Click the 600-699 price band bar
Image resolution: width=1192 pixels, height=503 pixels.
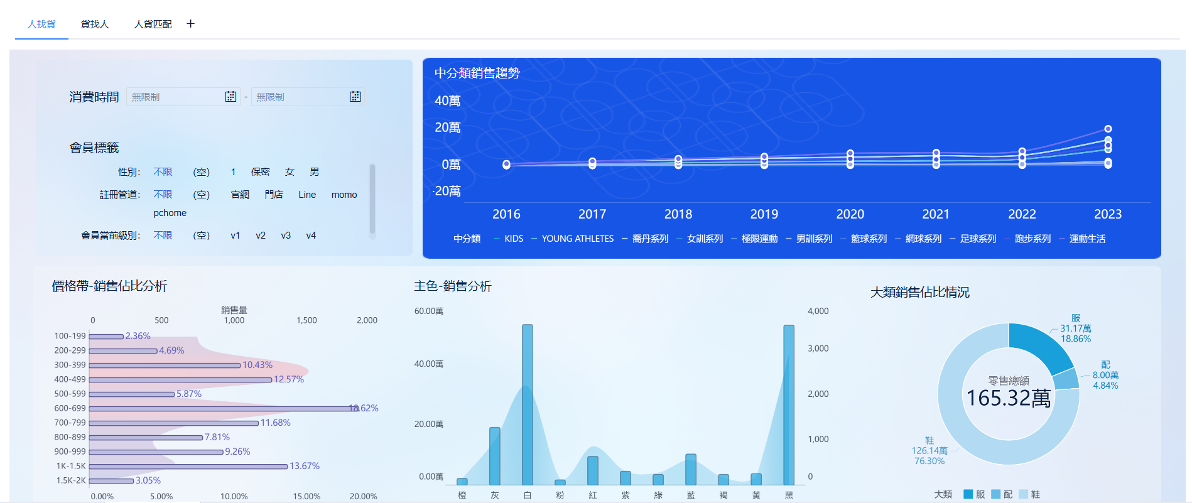[224, 409]
